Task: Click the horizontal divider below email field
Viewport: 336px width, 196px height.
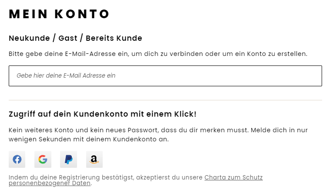Action: pos(165,100)
